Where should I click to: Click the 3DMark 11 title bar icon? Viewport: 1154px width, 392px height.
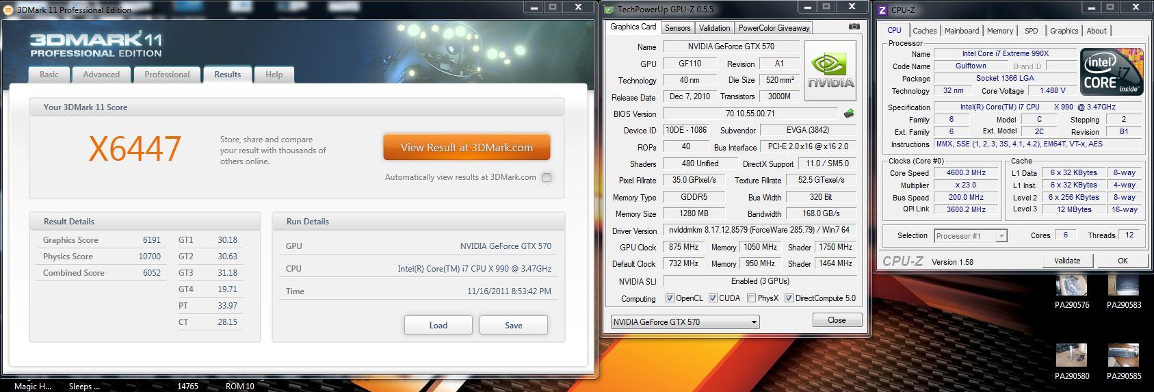(8, 10)
